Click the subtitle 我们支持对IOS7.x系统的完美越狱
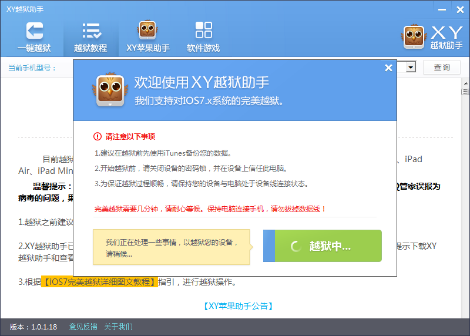The width and height of the screenshot is (470, 336). click(209, 100)
